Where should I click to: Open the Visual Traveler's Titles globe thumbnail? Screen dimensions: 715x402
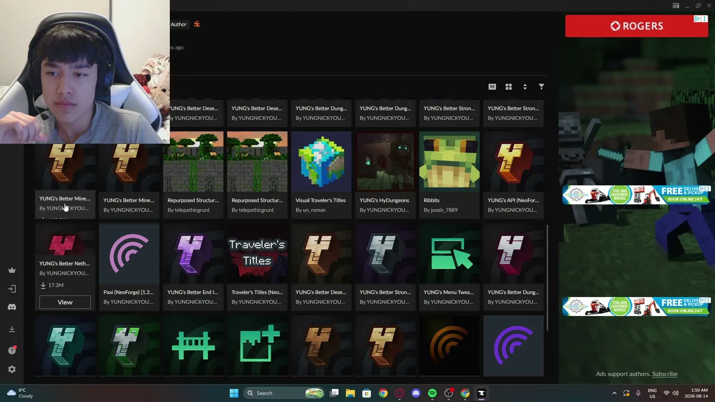321,161
